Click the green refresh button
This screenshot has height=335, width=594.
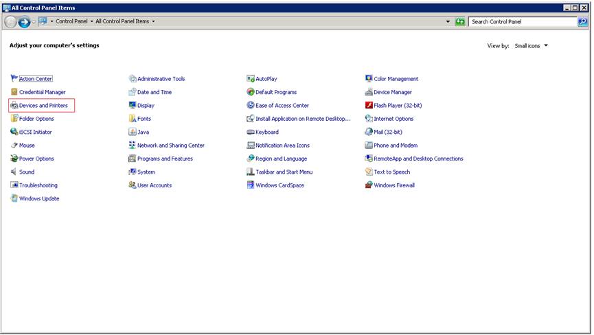click(460, 21)
